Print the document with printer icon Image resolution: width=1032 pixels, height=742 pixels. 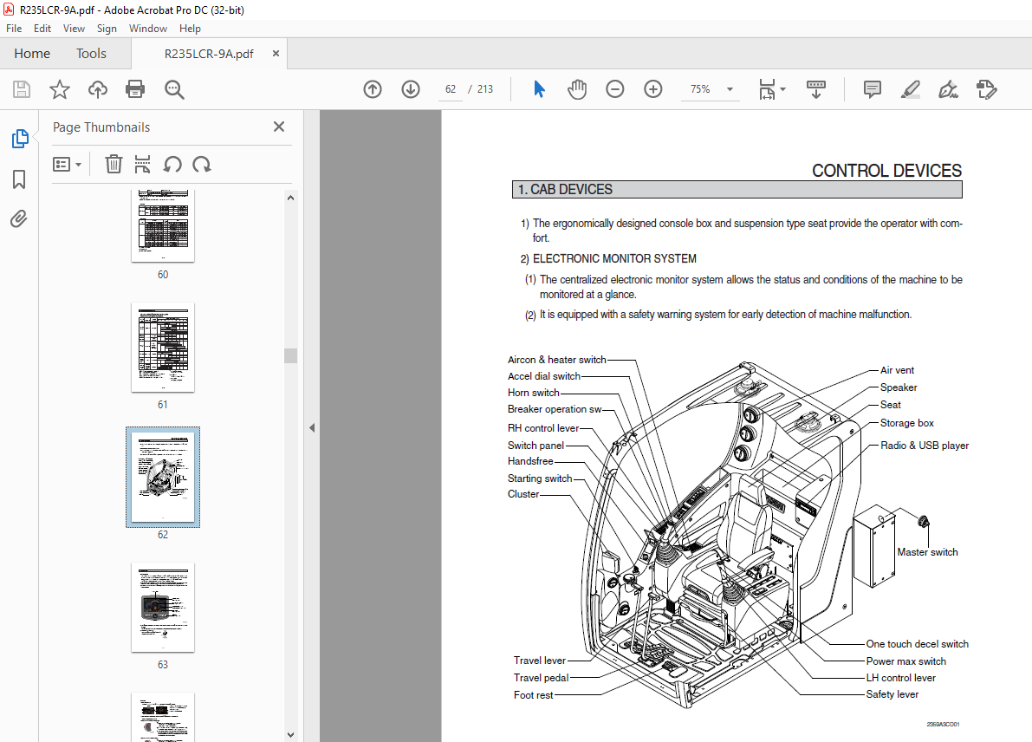[x=135, y=89]
